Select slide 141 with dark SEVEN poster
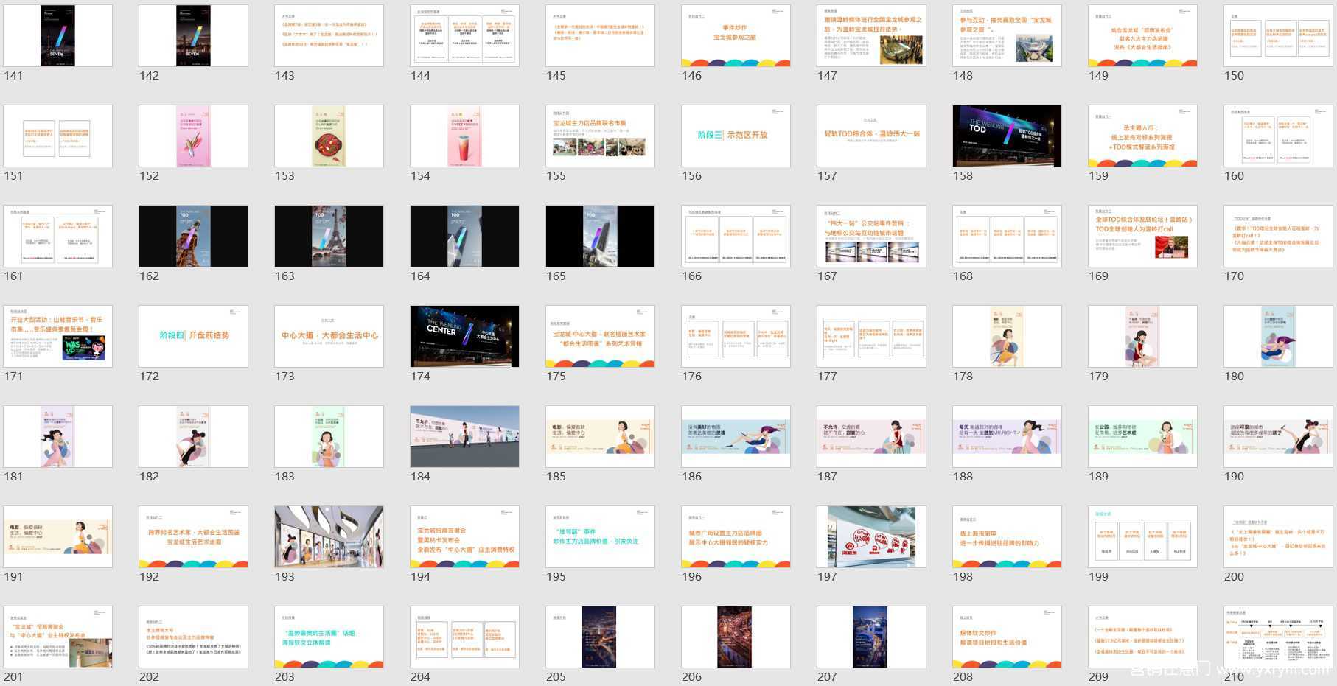1337x686 pixels. (x=57, y=36)
